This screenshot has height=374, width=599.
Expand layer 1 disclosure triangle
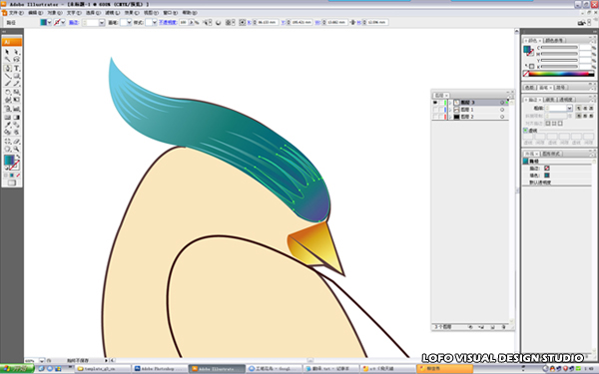[450, 110]
